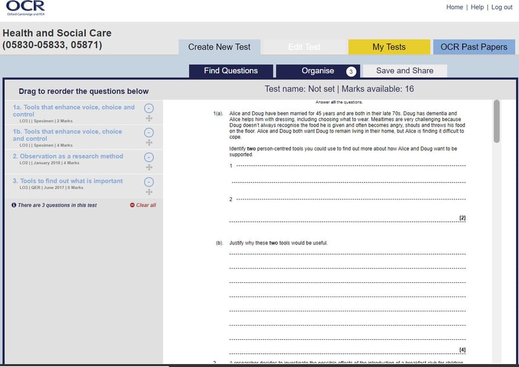Image resolution: width=519 pixels, height=367 pixels.
Task: Remove the Tools to find out what is important question
Action: tap(148, 182)
